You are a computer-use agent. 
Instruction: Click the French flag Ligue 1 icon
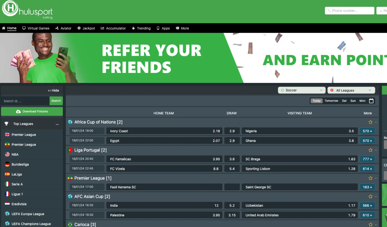coord(7,194)
